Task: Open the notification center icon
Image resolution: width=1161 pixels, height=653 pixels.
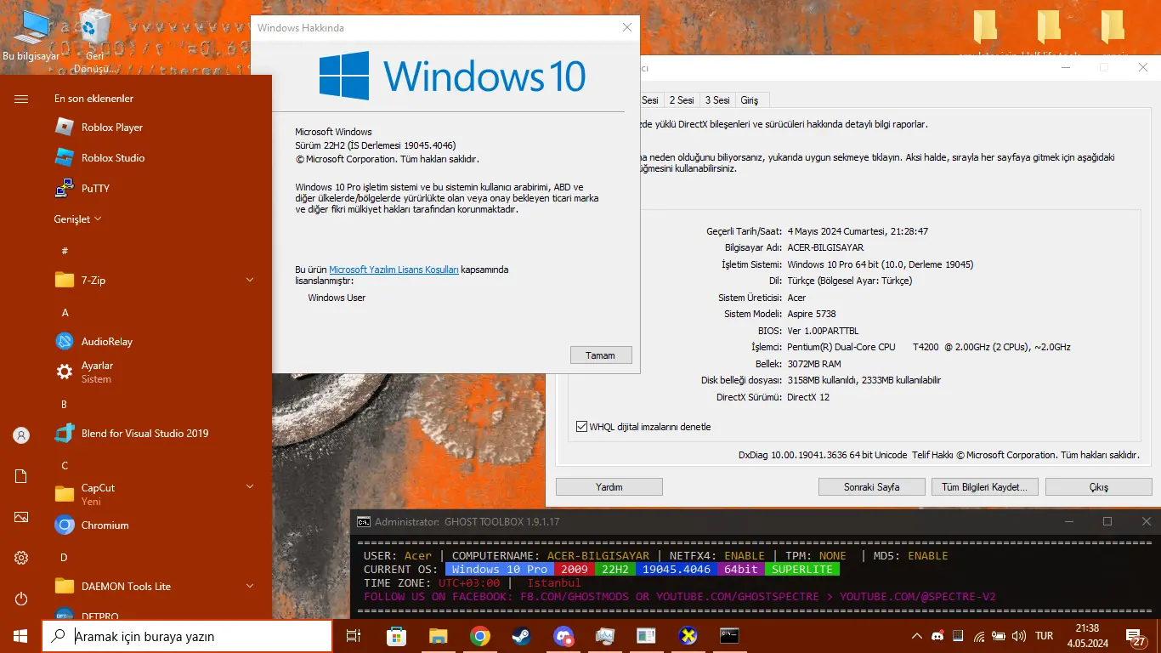Action: pyautogui.click(x=1136, y=637)
